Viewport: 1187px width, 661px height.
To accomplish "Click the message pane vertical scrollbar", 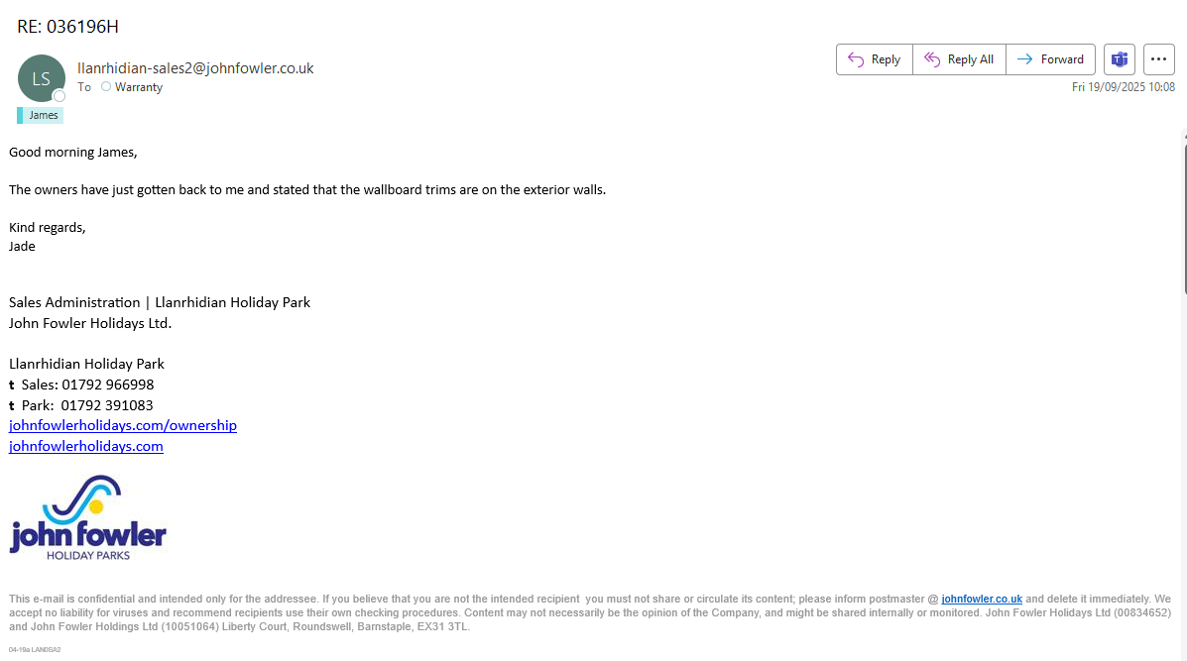I will [1183, 218].
